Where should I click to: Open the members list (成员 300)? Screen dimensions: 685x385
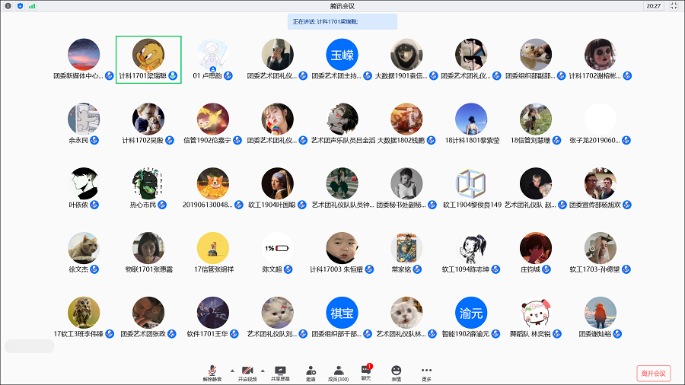pos(338,370)
